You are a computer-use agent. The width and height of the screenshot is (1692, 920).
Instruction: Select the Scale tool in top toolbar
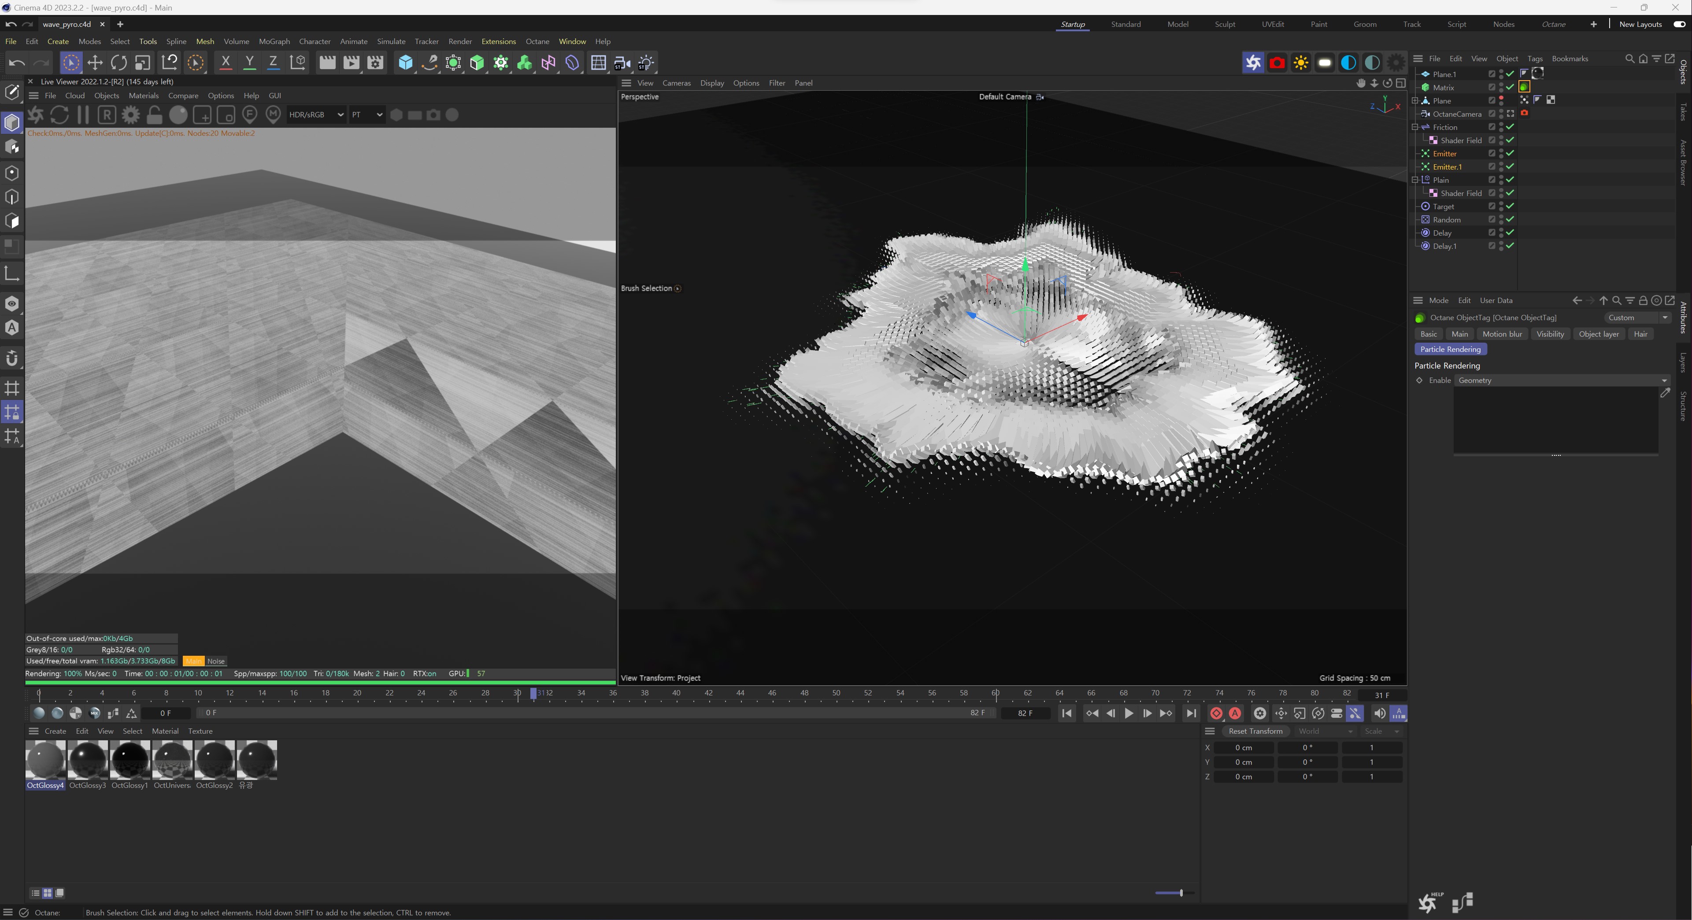[143, 63]
